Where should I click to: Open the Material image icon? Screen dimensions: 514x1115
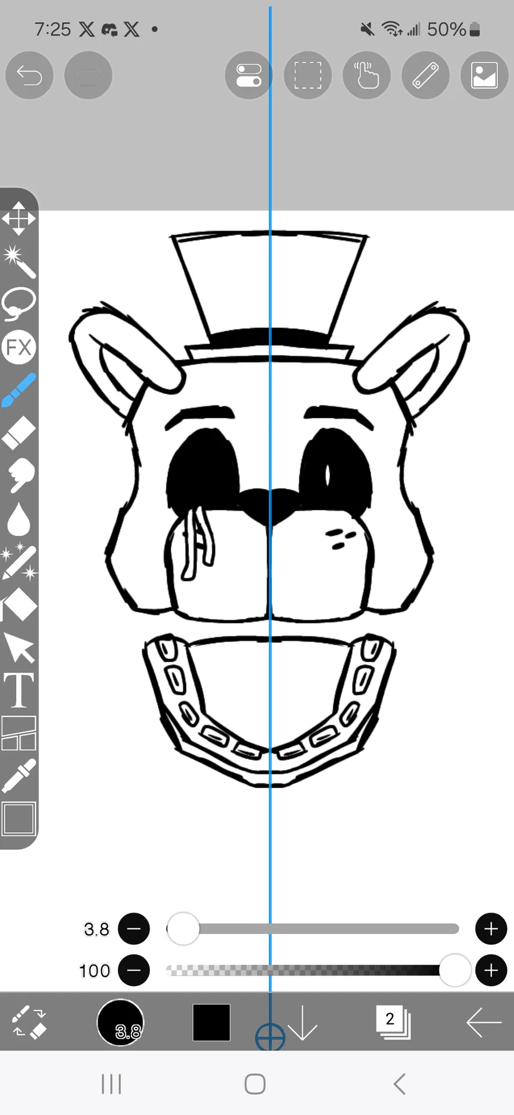[x=484, y=75]
